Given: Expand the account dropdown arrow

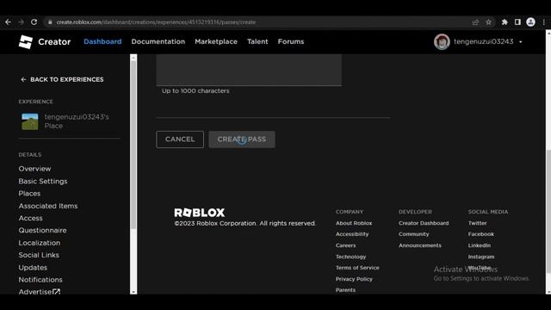Looking at the screenshot, I should pos(521,42).
